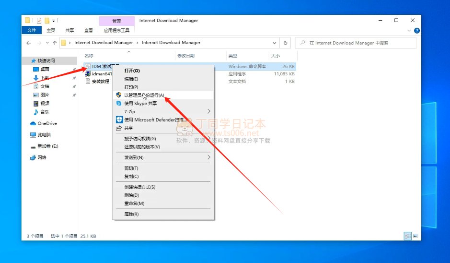Choose 使用 Microsoft Defender扫描
This screenshot has width=450, height=263.
click(x=163, y=120)
